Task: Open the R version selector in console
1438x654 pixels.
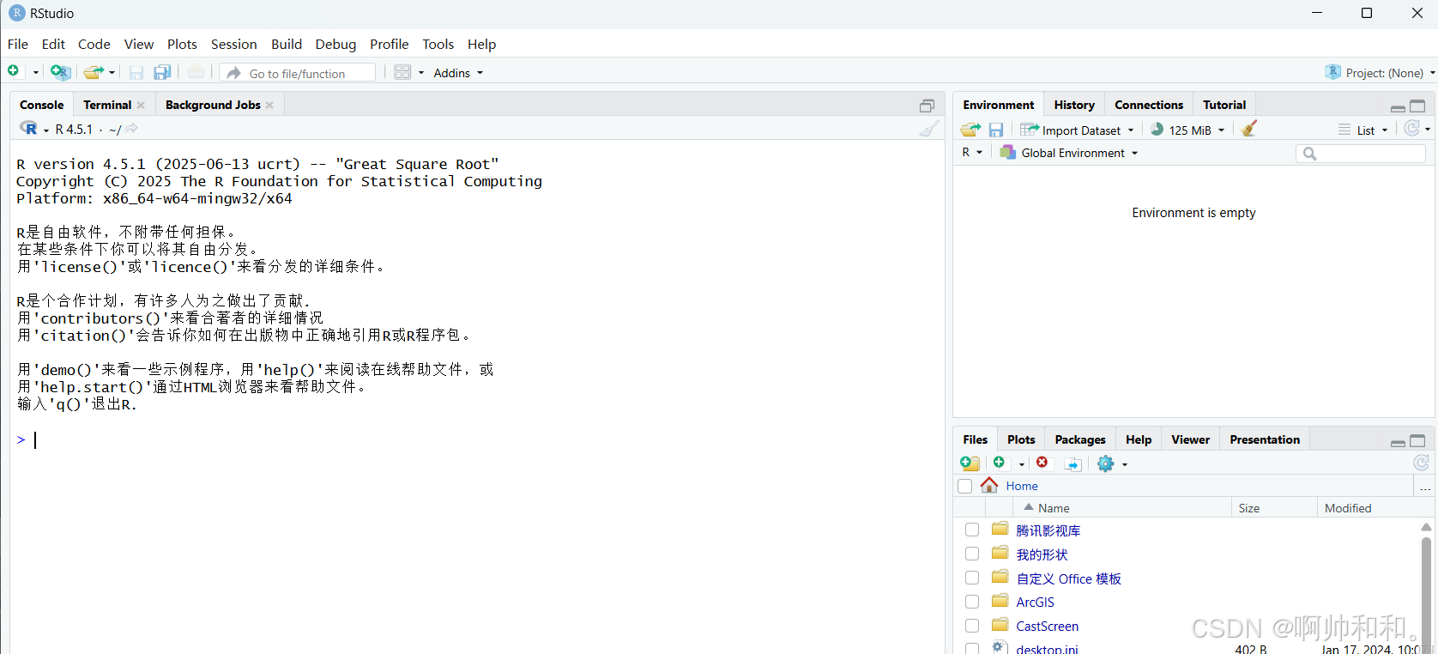Action: (33, 129)
